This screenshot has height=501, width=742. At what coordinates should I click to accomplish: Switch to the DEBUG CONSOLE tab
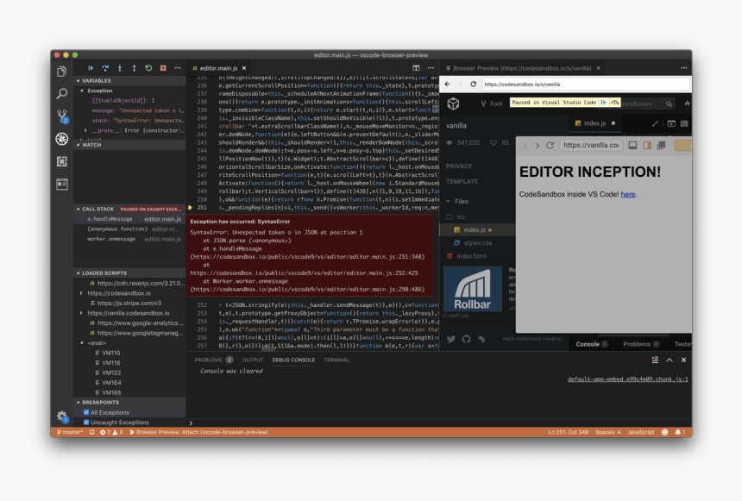pyautogui.click(x=293, y=360)
